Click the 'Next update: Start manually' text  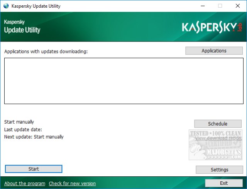coord(34,137)
